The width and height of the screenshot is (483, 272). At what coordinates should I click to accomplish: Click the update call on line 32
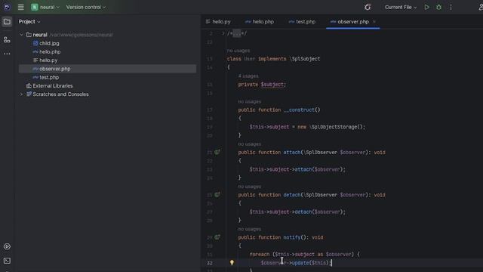(300, 263)
